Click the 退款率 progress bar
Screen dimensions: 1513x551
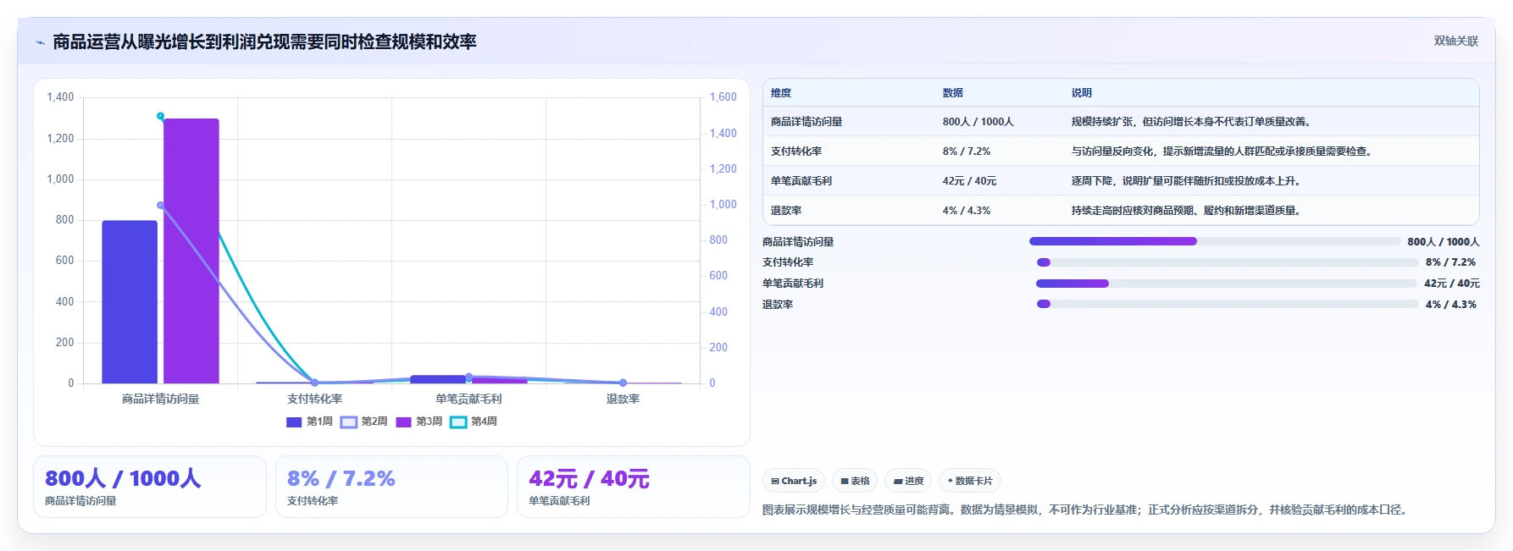click(x=1228, y=304)
